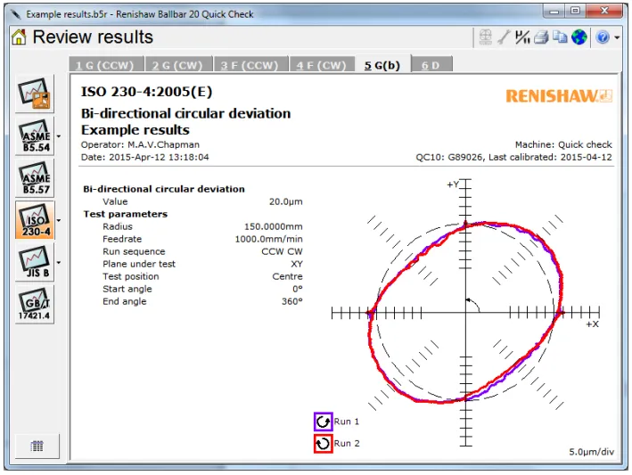Viewport: 632px width, 475px height.
Task: Switch to ASME B5.57 analysis
Action: [35, 177]
